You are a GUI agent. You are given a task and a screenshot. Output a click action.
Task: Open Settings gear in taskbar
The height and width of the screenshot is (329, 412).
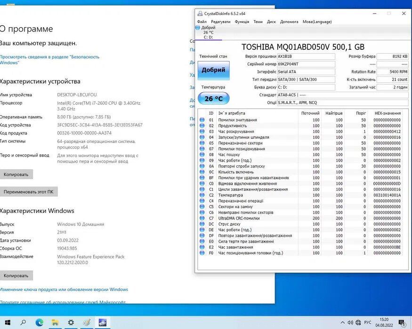71,322
